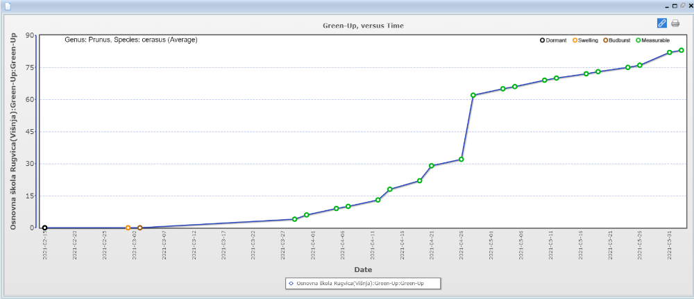
Task: Click the document icon in title bar
Action: [8, 5]
